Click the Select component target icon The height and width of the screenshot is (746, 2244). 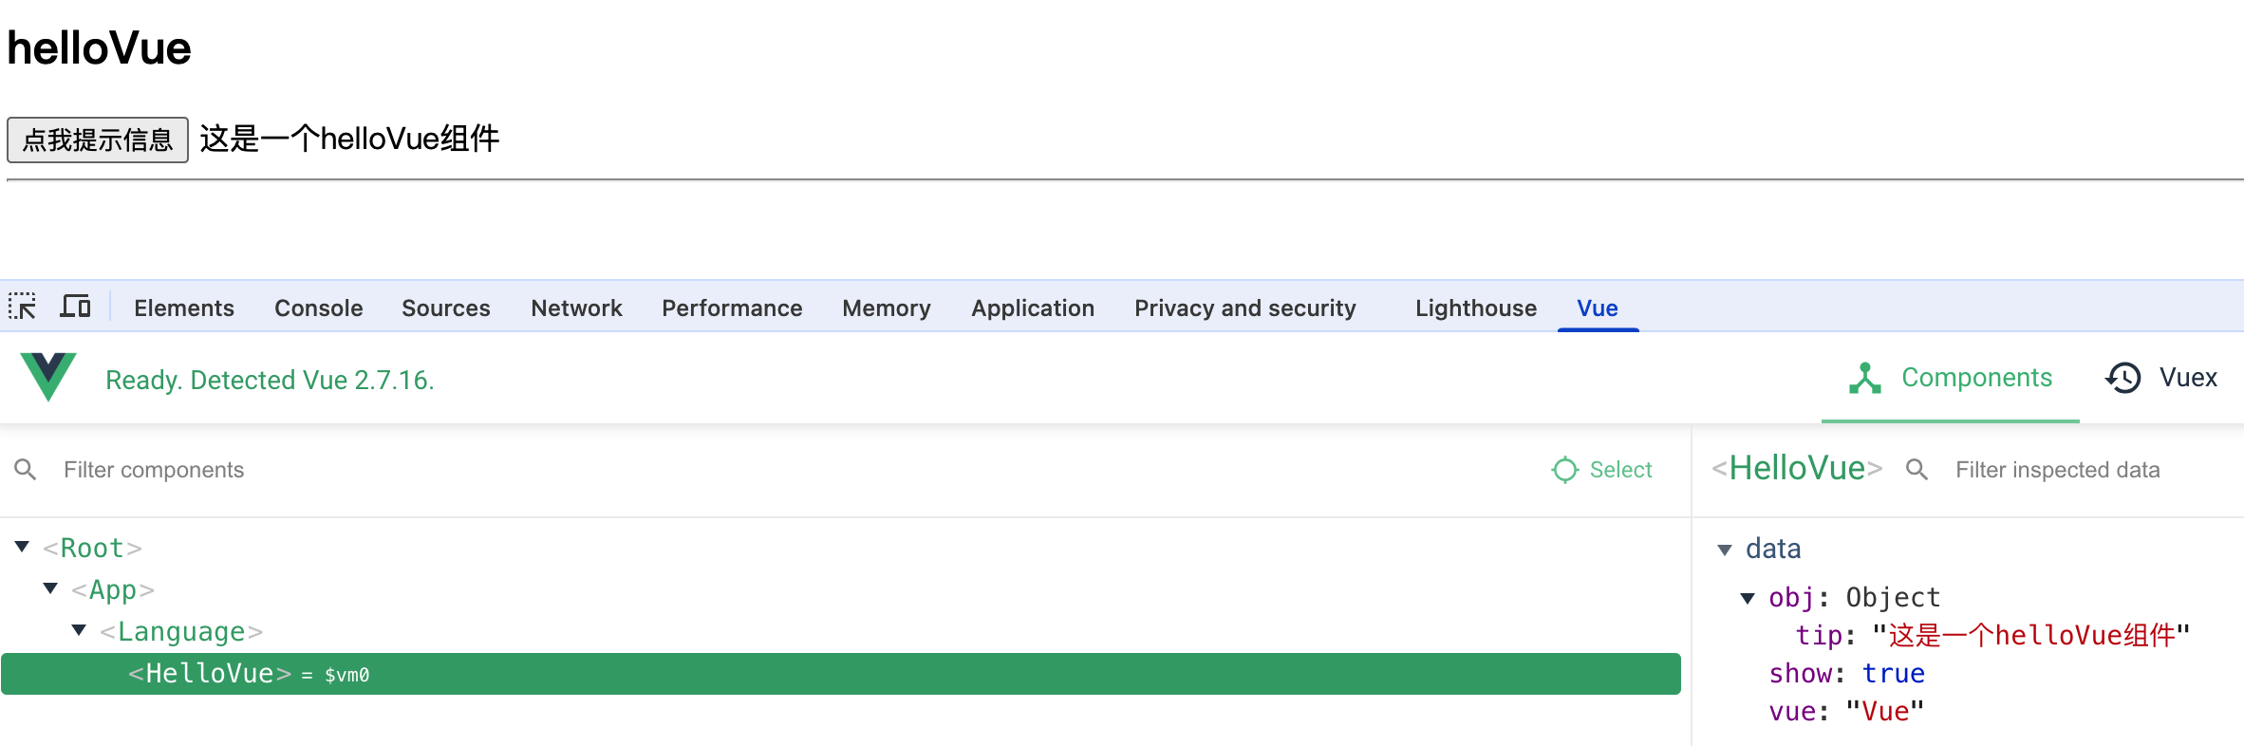pyautogui.click(x=1564, y=470)
